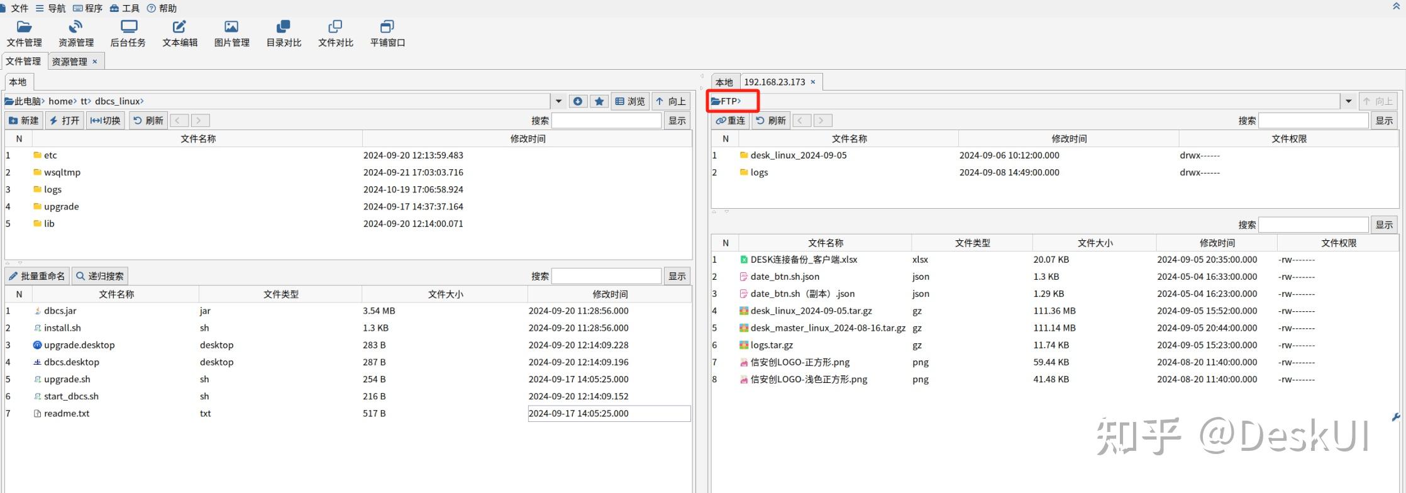Click the tt breadcrumb in the local path
The height and width of the screenshot is (493, 1406).
pyautogui.click(x=84, y=101)
